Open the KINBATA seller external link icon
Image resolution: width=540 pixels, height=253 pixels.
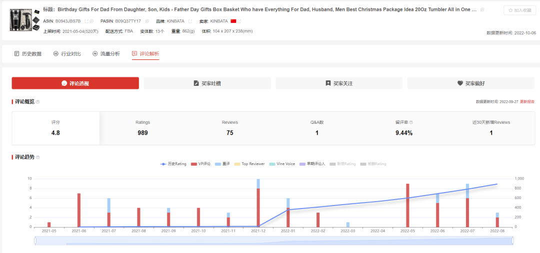coord(239,21)
